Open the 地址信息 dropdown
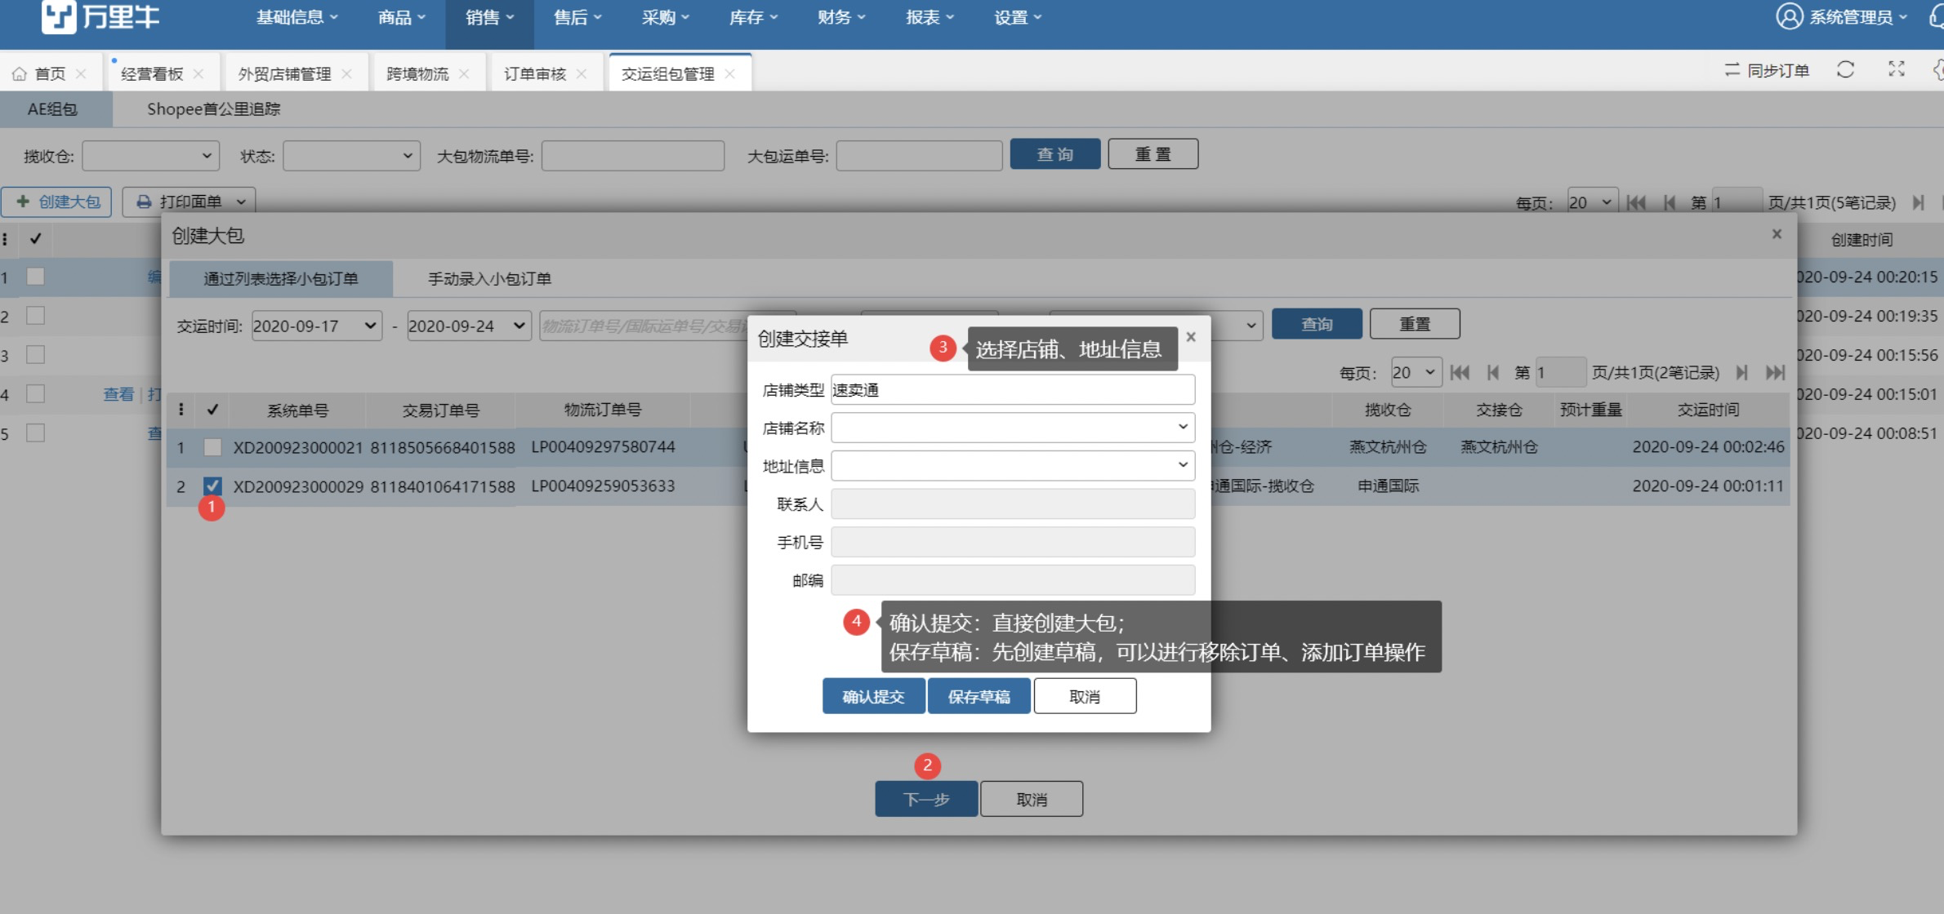 click(1013, 465)
